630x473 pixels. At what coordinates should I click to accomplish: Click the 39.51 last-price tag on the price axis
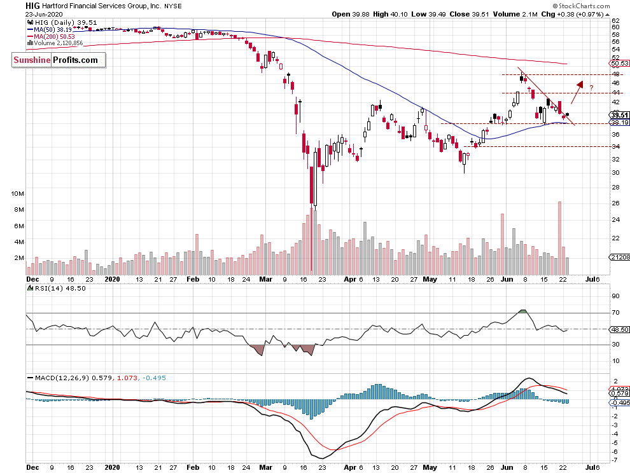point(620,115)
